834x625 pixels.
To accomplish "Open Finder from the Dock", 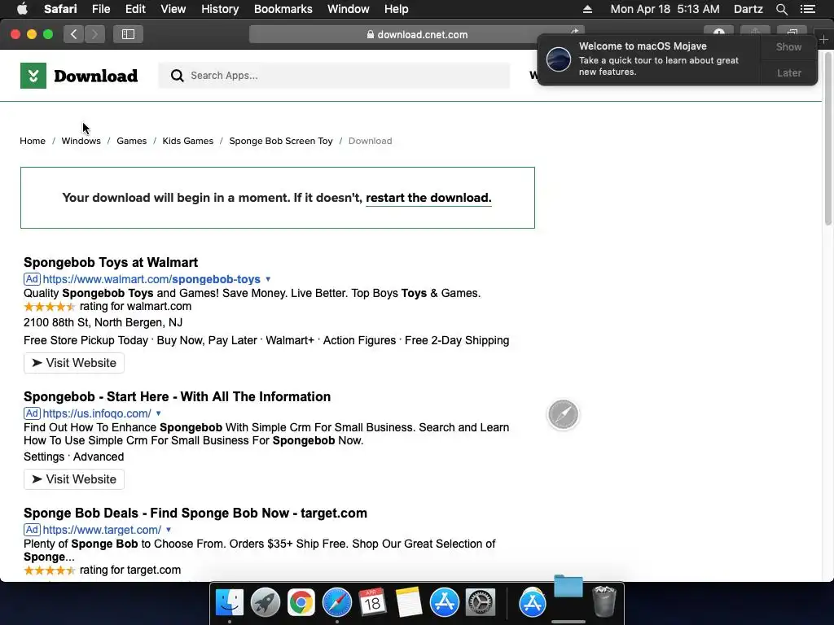I will pos(229,603).
